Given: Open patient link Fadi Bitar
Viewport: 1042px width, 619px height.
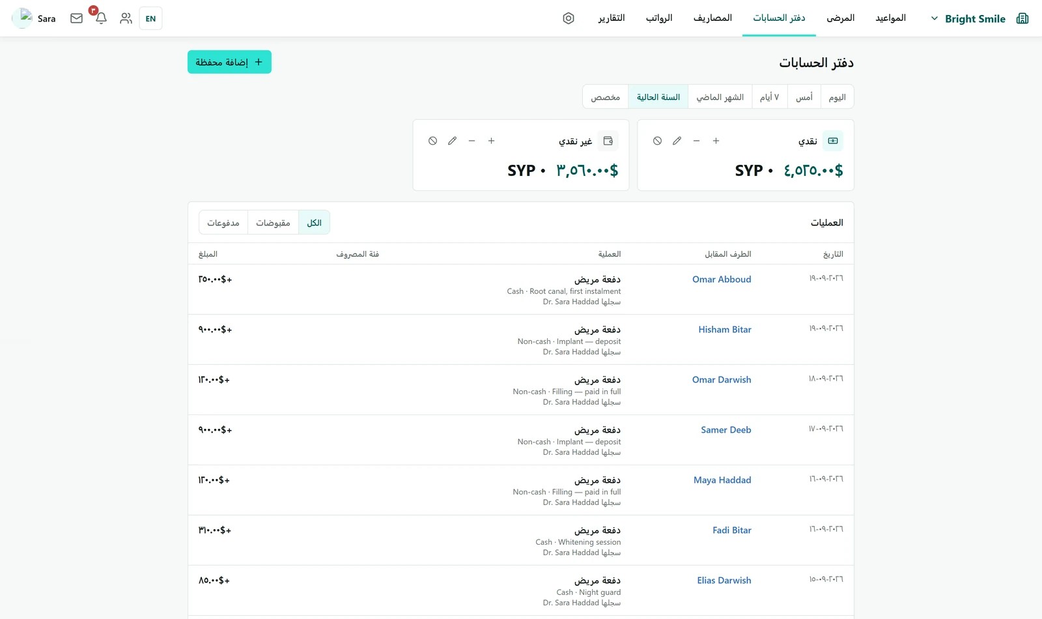Looking at the screenshot, I should point(732,530).
